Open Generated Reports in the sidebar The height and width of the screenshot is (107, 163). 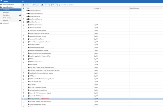coord(8,4)
